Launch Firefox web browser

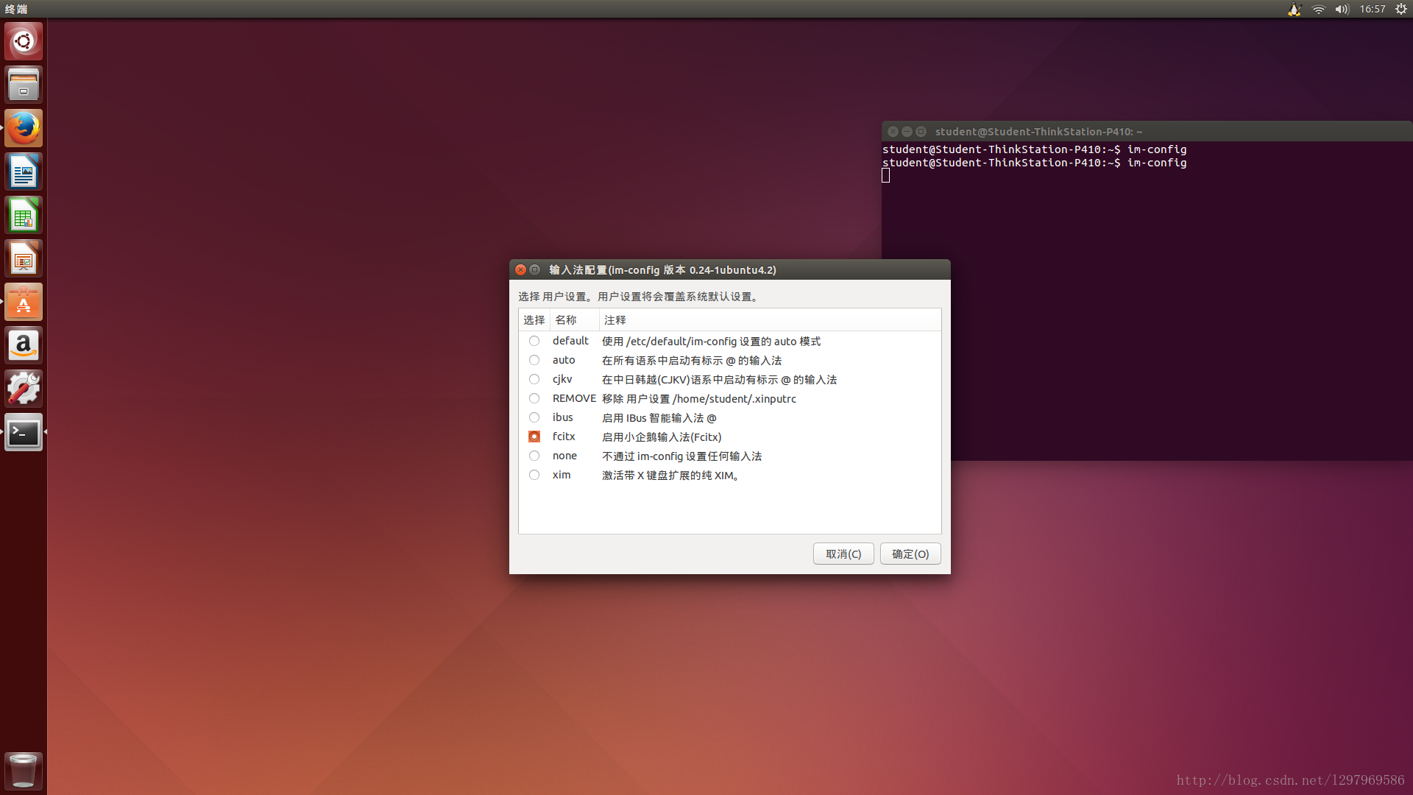coord(24,128)
